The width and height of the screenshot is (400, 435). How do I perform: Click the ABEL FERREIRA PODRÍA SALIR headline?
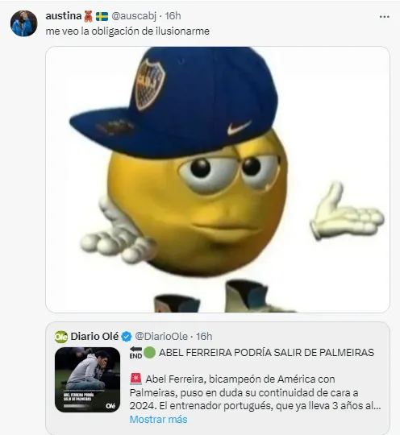click(266, 353)
